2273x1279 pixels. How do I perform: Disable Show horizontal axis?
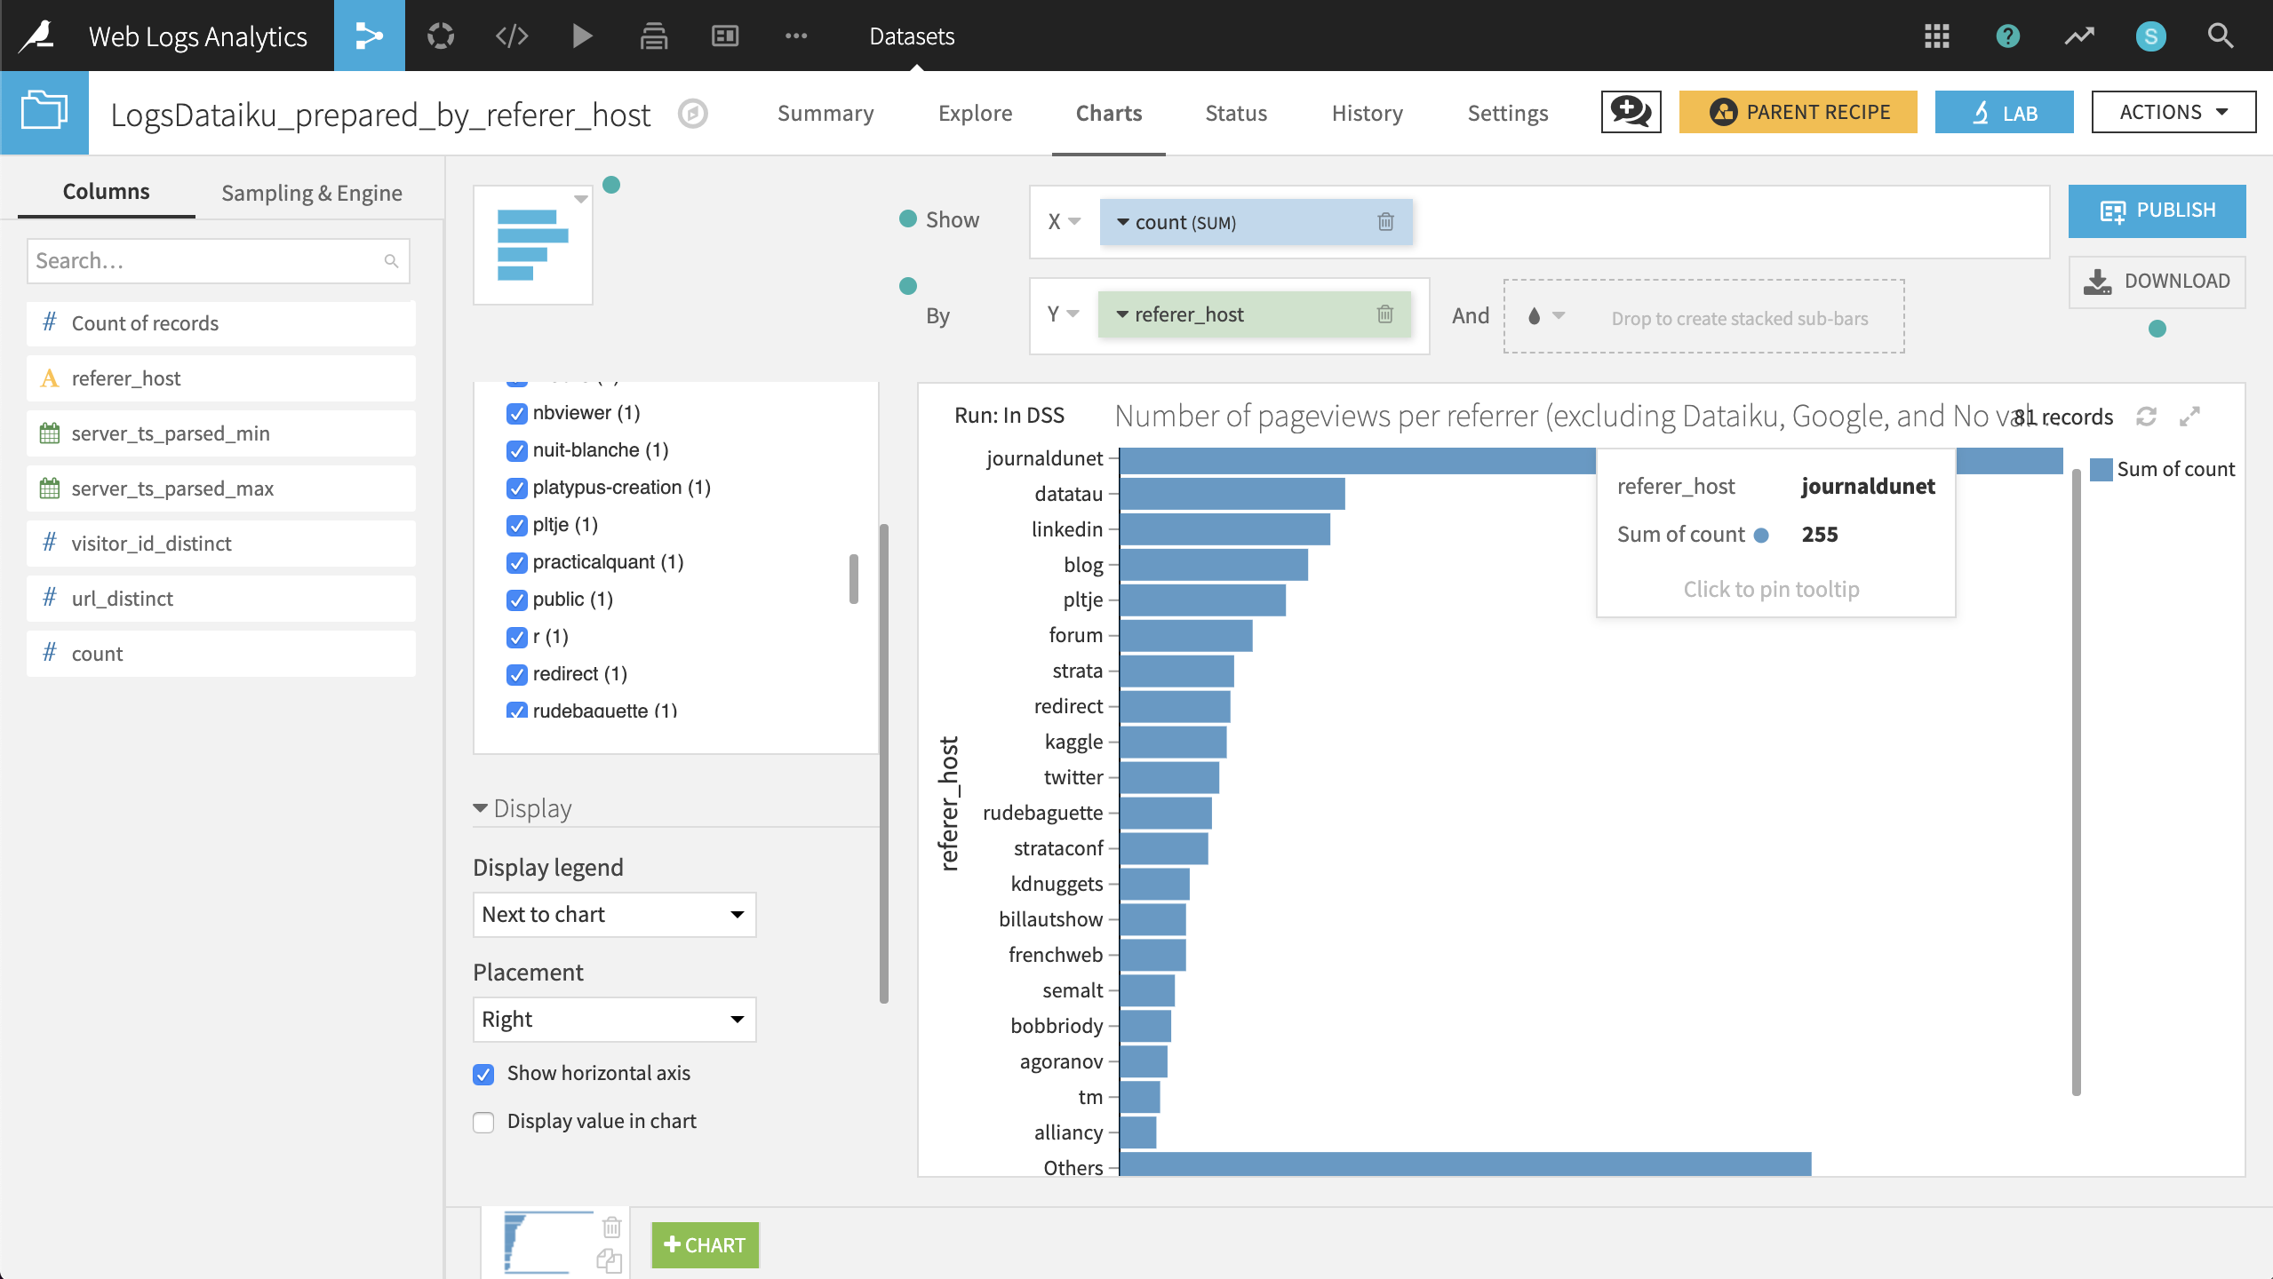(x=483, y=1074)
